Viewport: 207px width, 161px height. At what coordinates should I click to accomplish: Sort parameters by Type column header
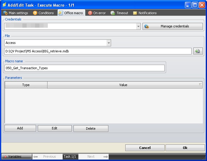pyautogui.click(x=26, y=85)
